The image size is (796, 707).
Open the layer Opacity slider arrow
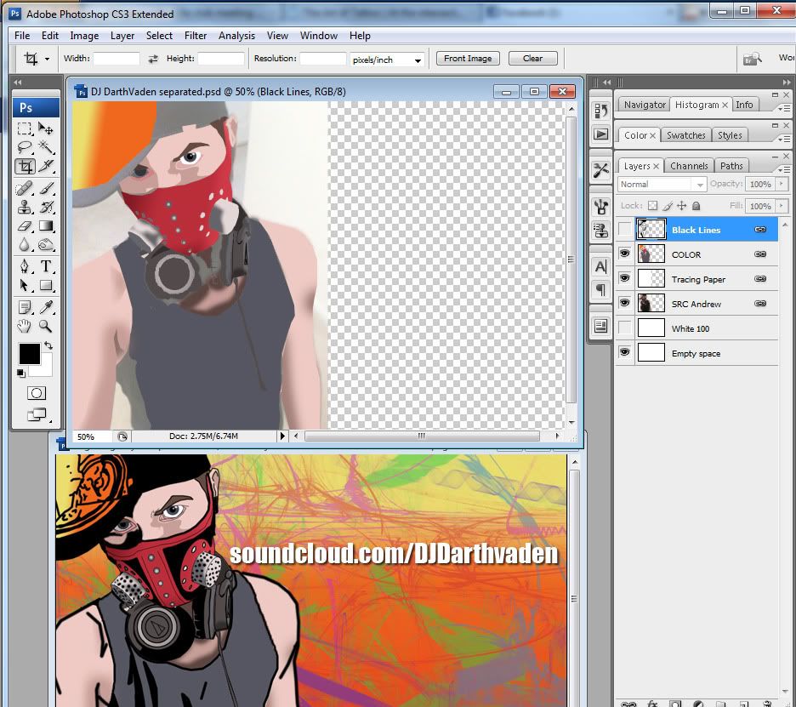(782, 184)
